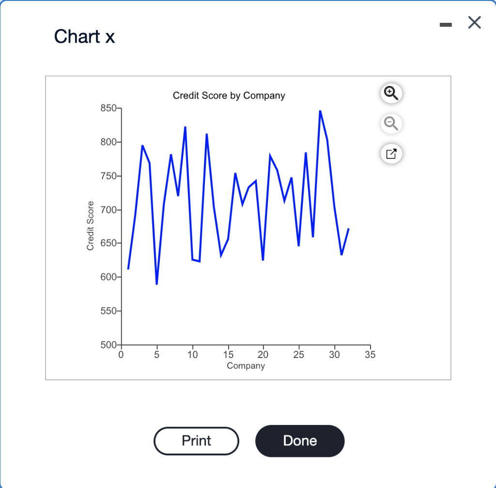The width and height of the screenshot is (496, 488).
Task: Click inside the chart plot area
Action: tap(242, 218)
